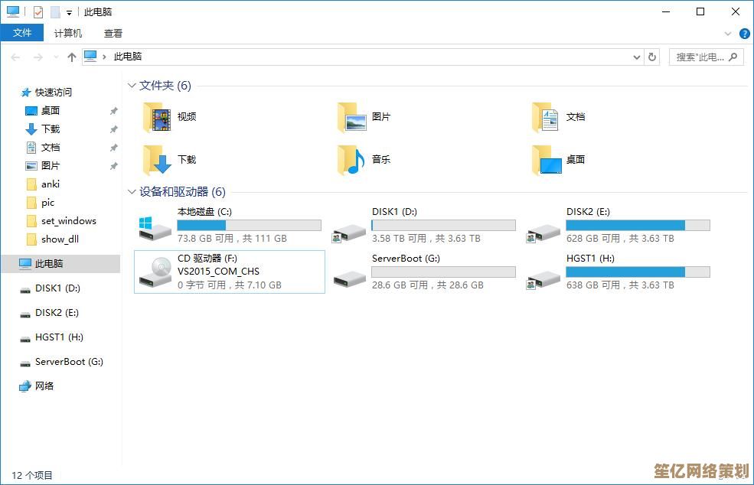Toggle the pin next to Downloads (下载)
The height and width of the screenshot is (485, 754).
tap(113, 129)
